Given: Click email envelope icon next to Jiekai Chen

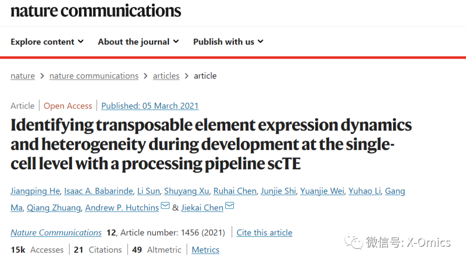Looking at the screenshot, I should click(230, 206).
